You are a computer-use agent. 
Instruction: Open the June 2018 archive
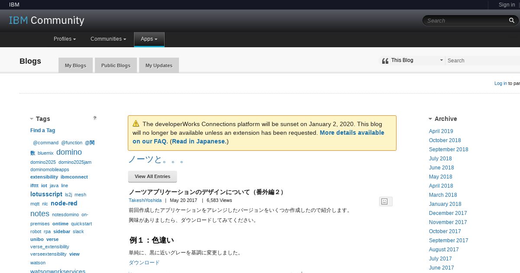point(442,168)
